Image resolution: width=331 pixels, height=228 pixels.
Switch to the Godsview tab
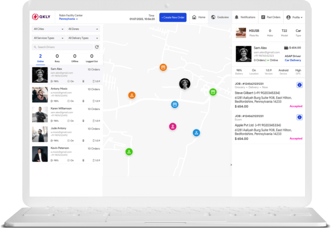click(x=220, y=17)
